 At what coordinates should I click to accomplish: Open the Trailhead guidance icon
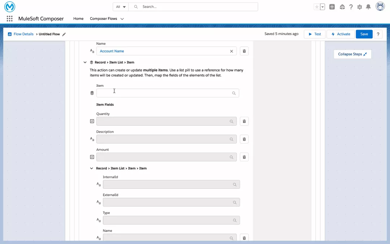pos(342,7)
